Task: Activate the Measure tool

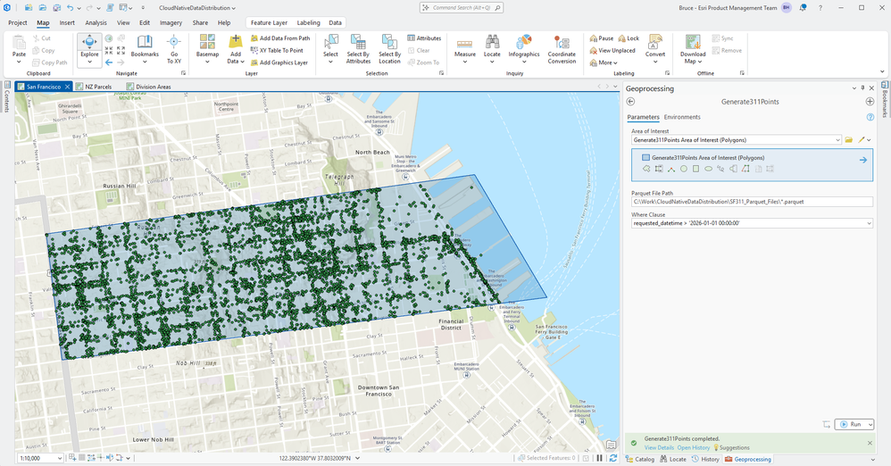Action: pyautogui.click(x=465, y=47)
